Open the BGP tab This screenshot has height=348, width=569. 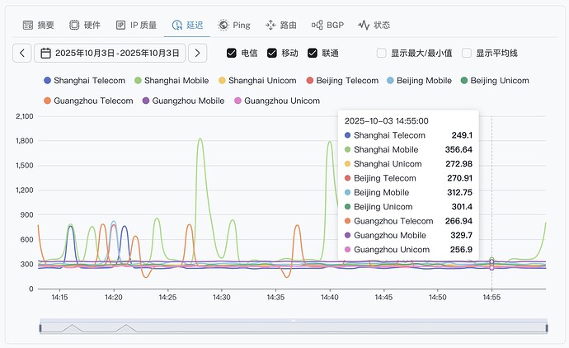click(327, 25)
